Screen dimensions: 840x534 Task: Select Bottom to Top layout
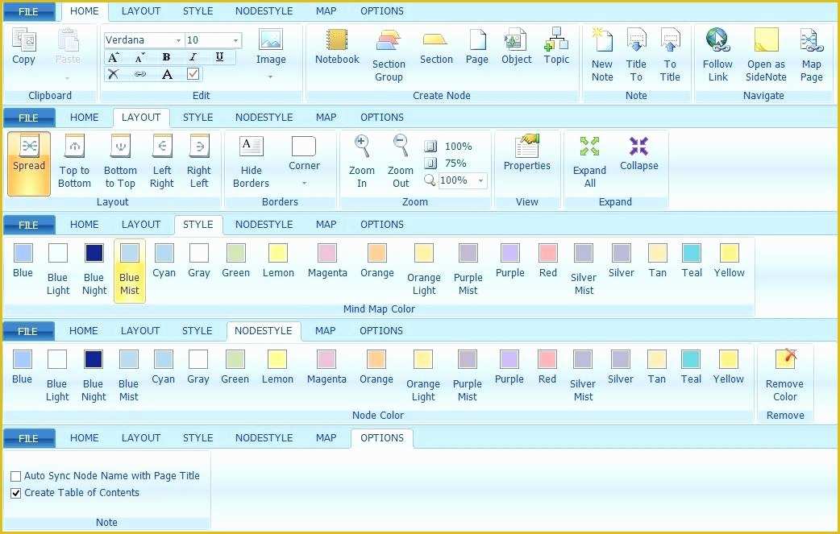click(x=120, y=162)
